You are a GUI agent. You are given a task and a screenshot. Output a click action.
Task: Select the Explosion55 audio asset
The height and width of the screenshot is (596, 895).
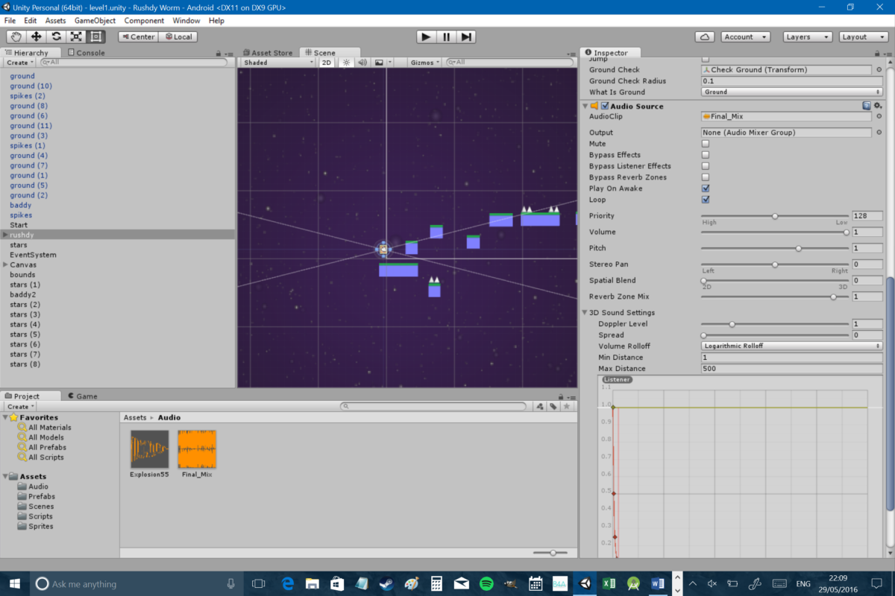tap(148, 450)
